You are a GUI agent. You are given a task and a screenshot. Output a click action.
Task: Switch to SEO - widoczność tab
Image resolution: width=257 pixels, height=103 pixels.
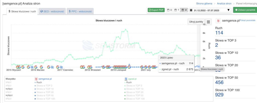pyautogui.click(x=52, y=11)
